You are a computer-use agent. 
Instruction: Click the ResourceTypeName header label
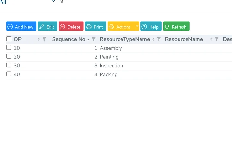click(125, 39)
